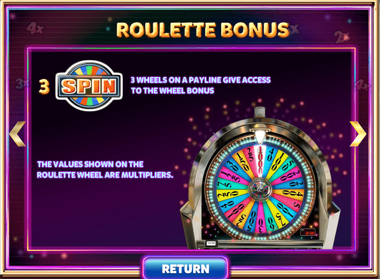Click the ROULETTE BONUS title
The width and height of the screenshot is (380, 279).
[203, 30]
